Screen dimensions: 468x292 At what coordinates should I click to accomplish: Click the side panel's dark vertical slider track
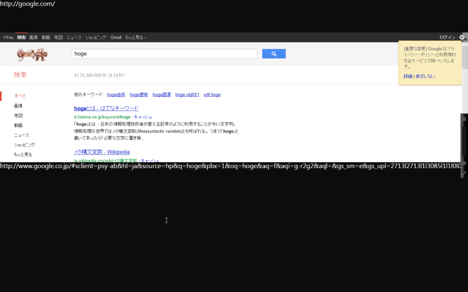[x=464, y=141]
